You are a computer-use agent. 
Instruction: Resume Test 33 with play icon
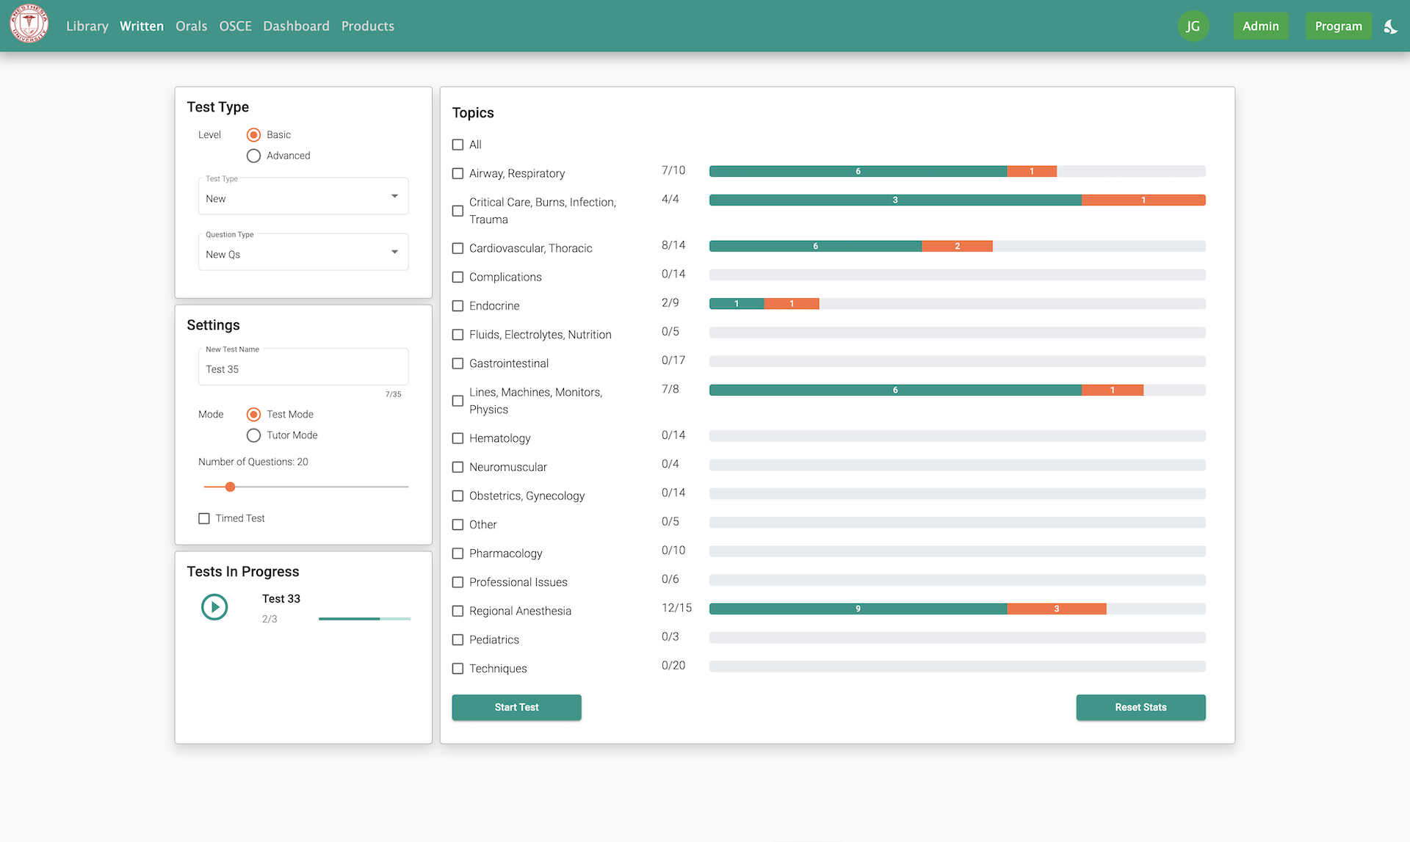point(214,607)
